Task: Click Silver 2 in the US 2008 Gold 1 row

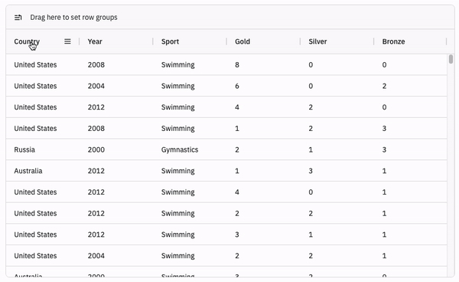Action: [x=311, y=129]
